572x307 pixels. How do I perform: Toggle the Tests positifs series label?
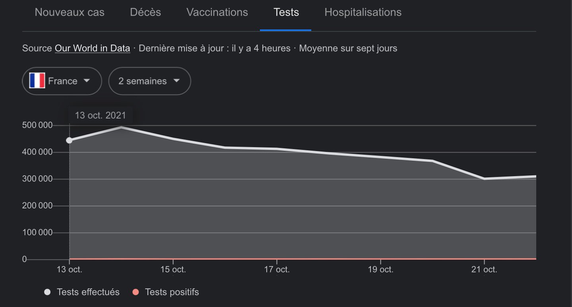pyautogui.click(x=172, y=292)
